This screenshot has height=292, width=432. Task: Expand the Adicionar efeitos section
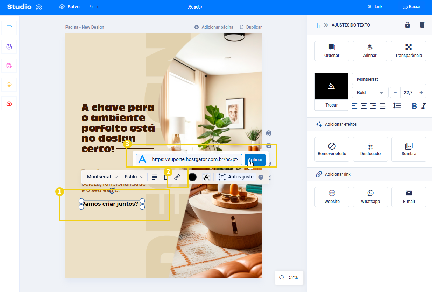click(x=369, y=124)
